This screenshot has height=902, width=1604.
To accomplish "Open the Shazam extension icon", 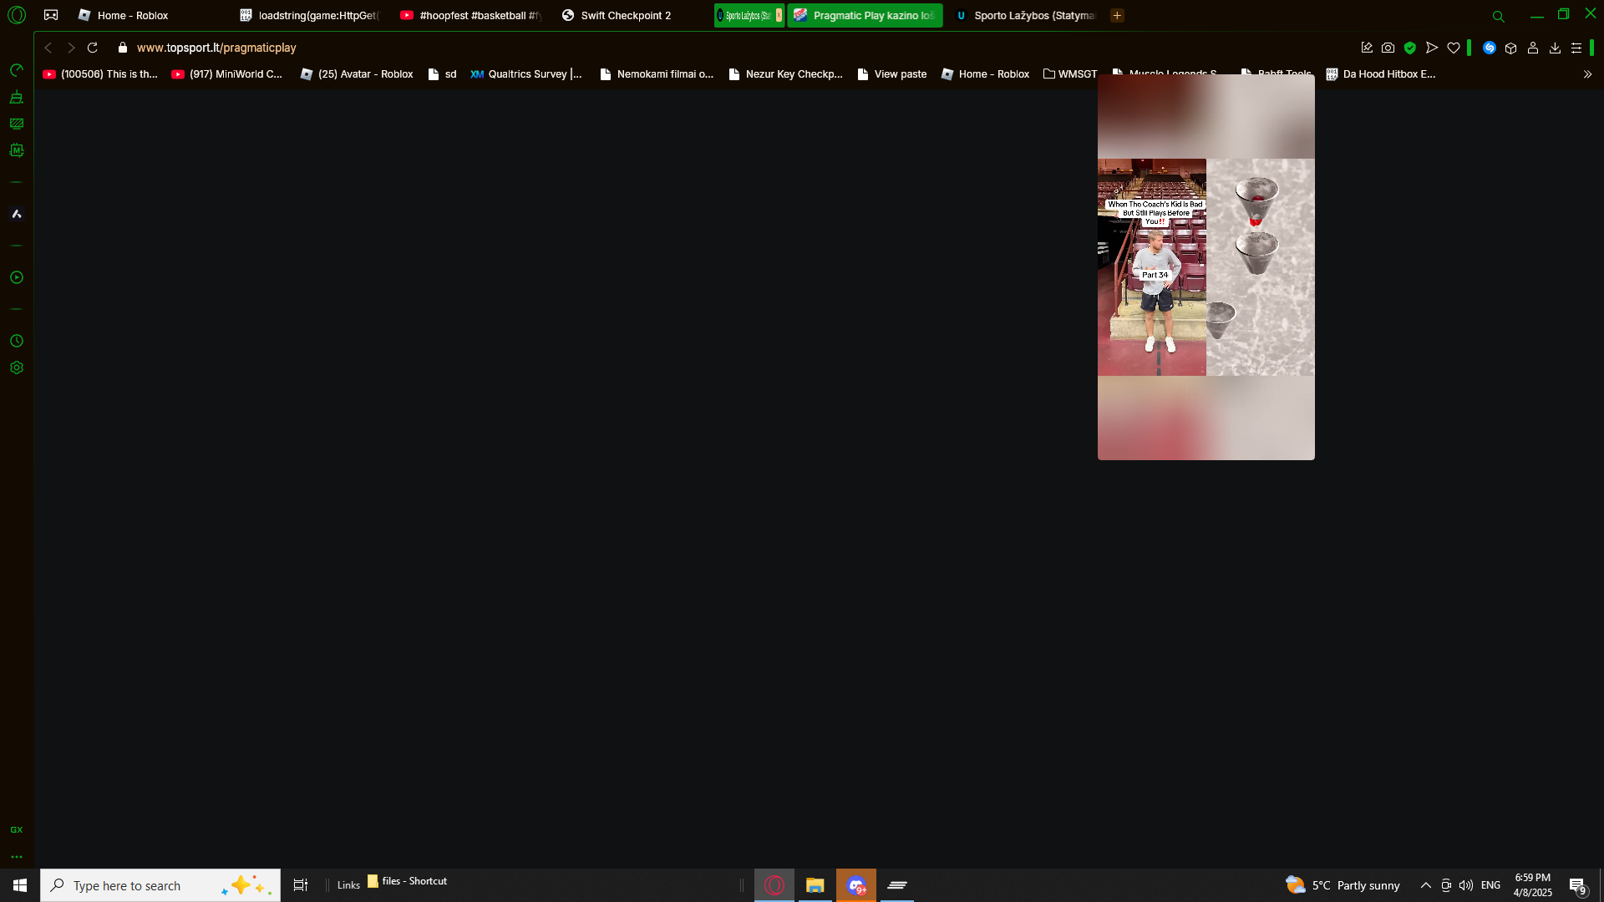I will [1489, 48].
